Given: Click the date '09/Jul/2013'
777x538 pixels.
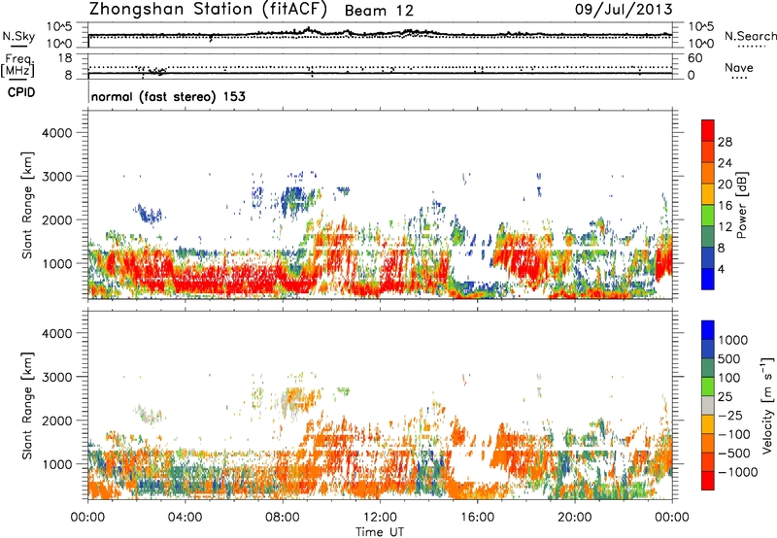Looking at the screenshot, I should tap(624, 9).
